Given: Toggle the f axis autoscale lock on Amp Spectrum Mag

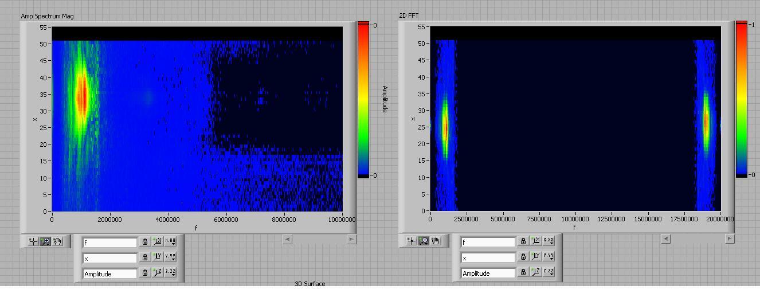Looking at the screenshot, I should pos(145,242).
